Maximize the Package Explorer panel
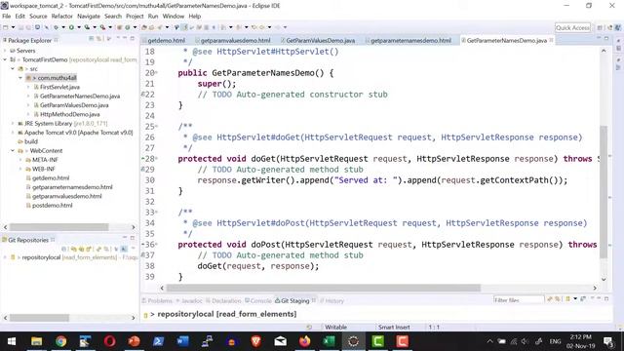Image resolution: width=624 pixels, height=351 pixels. pos(133,38)
